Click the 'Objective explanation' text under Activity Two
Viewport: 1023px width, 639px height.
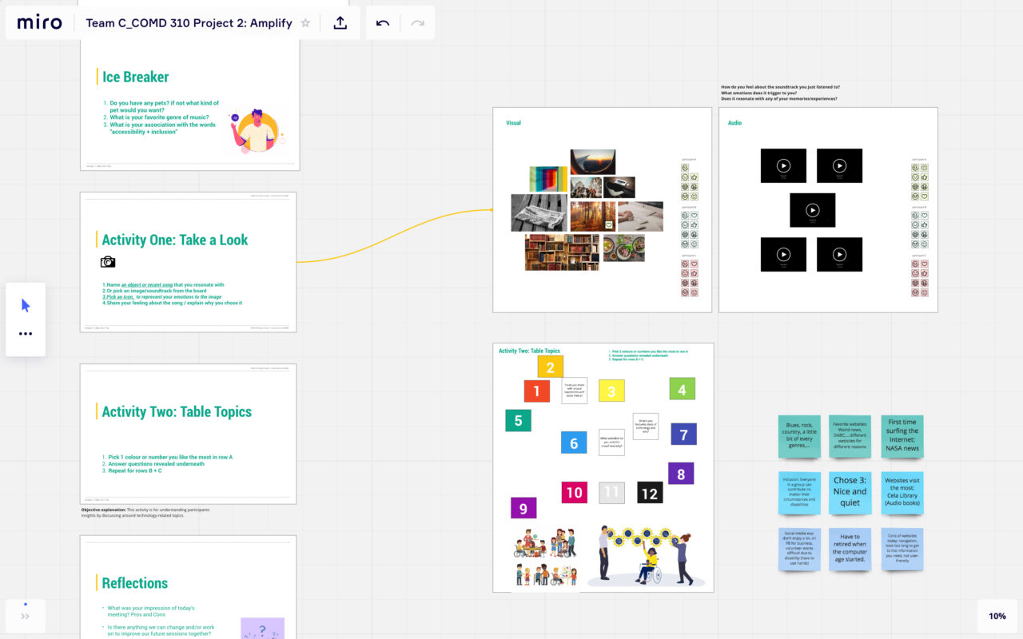click(x=145, y=513)
